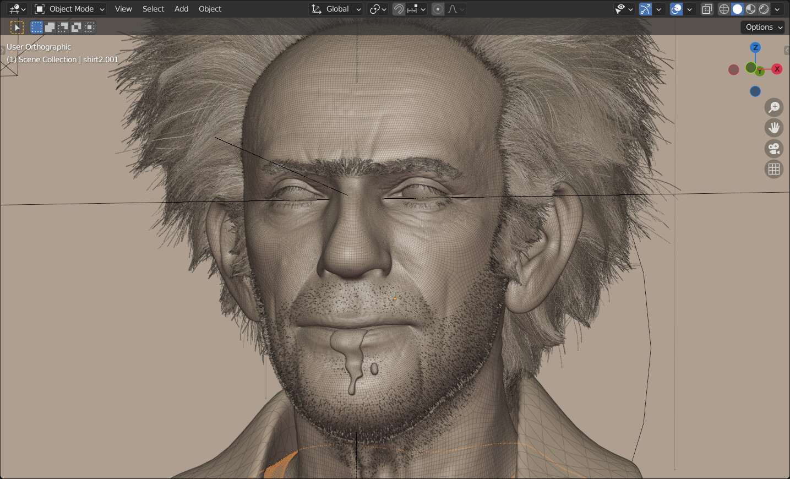790x479 pixels.
Task: Choose invert selection mode
Action: [76, 27]
